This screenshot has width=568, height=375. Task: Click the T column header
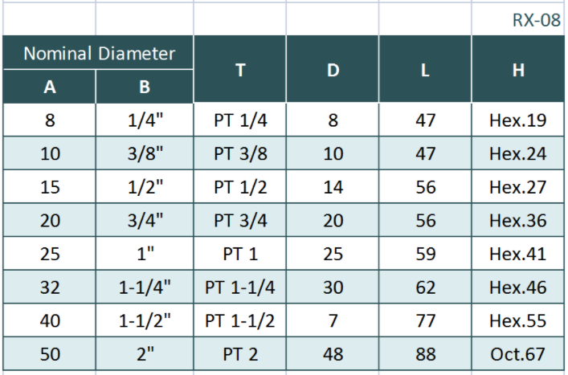(240, 70)
